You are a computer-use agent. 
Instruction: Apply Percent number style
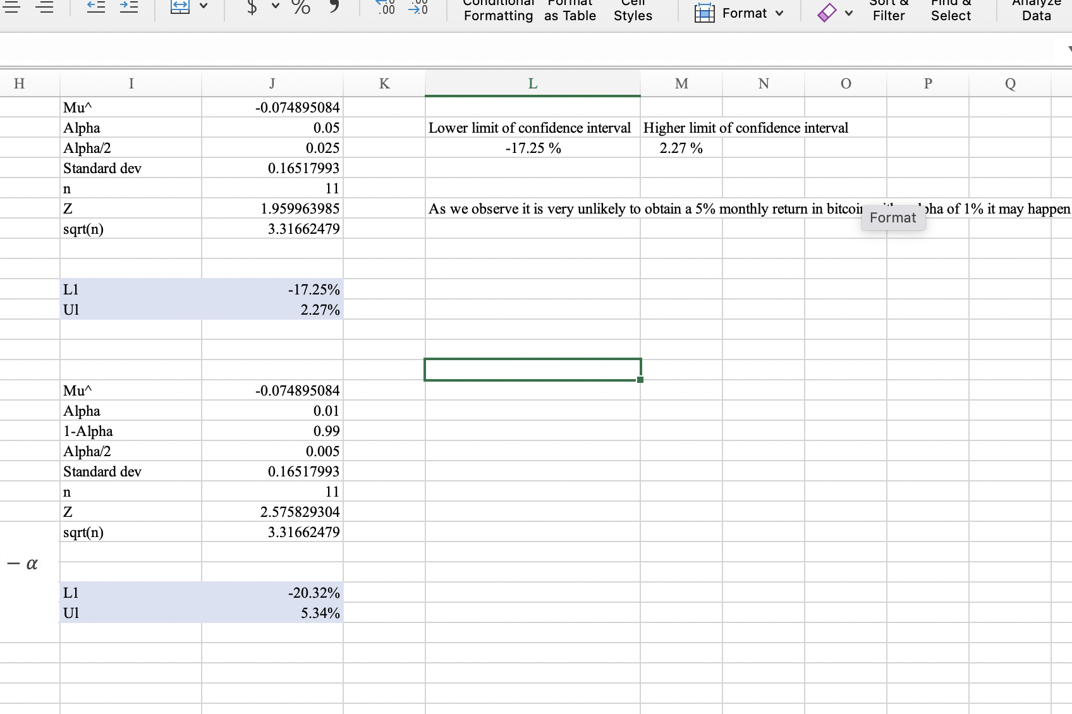click(x=301, y=9)
